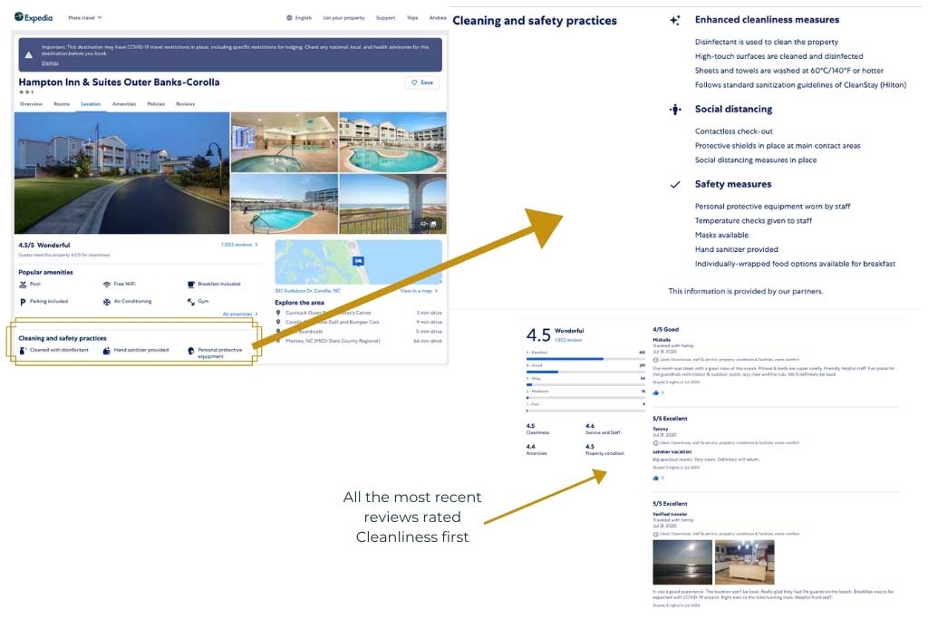Click the Expedia logo
The width and height of the screenshot is (928, 619).
pyautogui.click(x=34, y=17)
